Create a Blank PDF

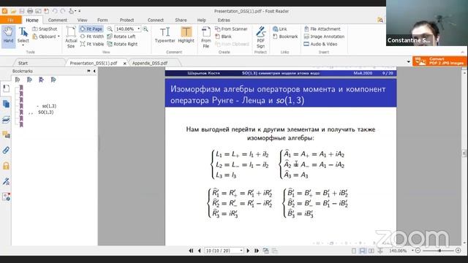click(x=223, y=37)
